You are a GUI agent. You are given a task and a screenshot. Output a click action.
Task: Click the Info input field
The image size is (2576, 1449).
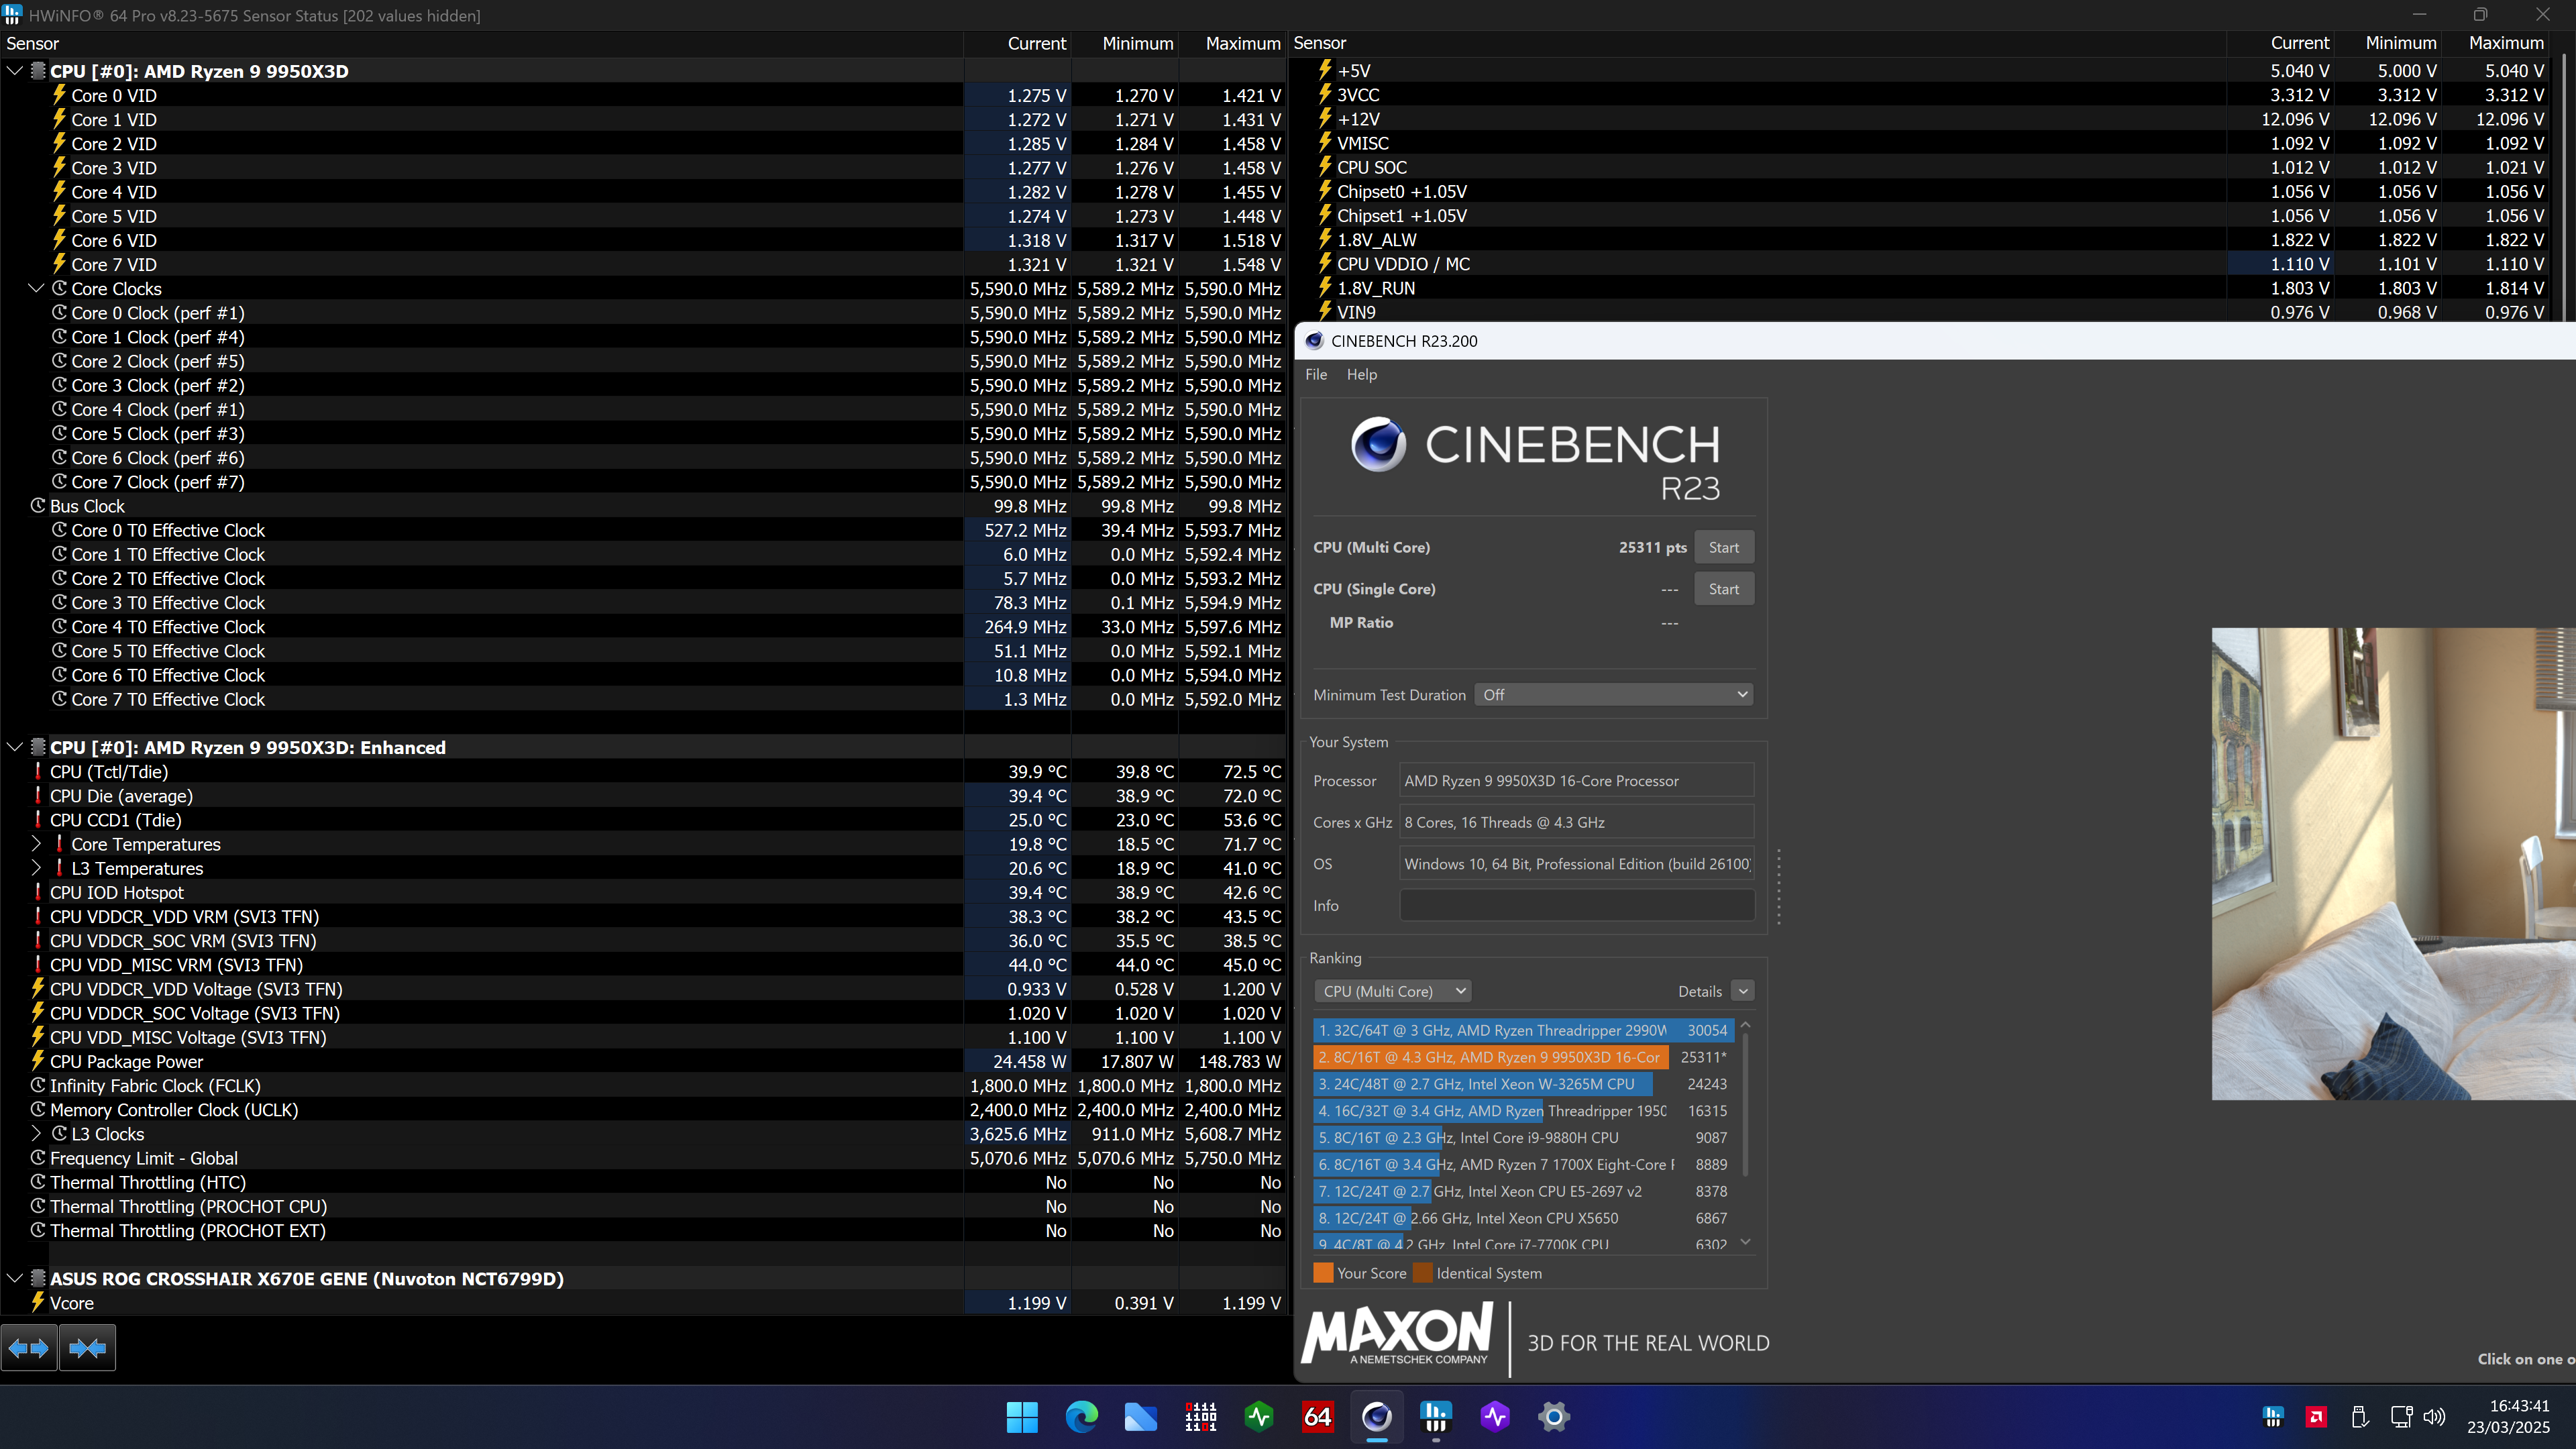click(1576, 905)
